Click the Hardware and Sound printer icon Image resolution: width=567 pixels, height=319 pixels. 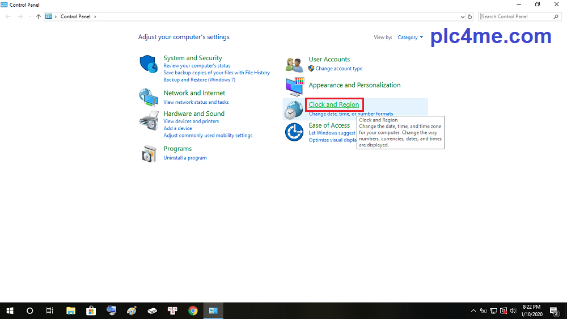coord(149,121)
